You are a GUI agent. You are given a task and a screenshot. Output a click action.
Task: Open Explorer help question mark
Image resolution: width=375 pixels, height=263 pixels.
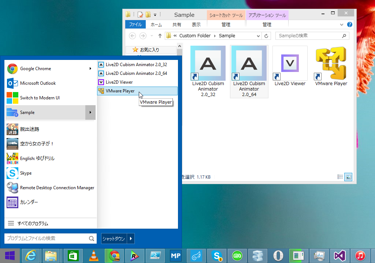[350, 24]
